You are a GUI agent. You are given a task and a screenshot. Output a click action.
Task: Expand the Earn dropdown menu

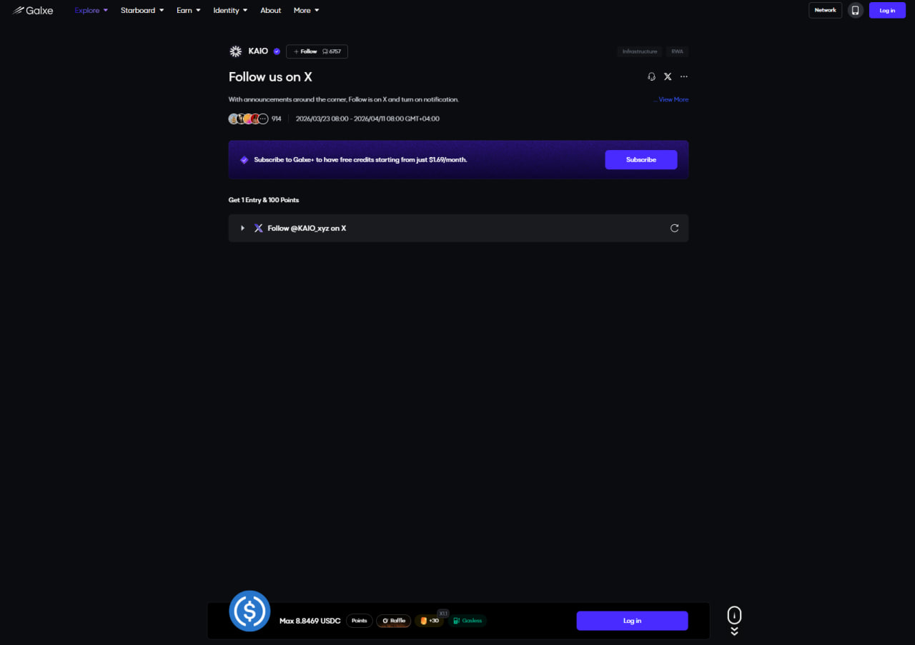(189, 10)
